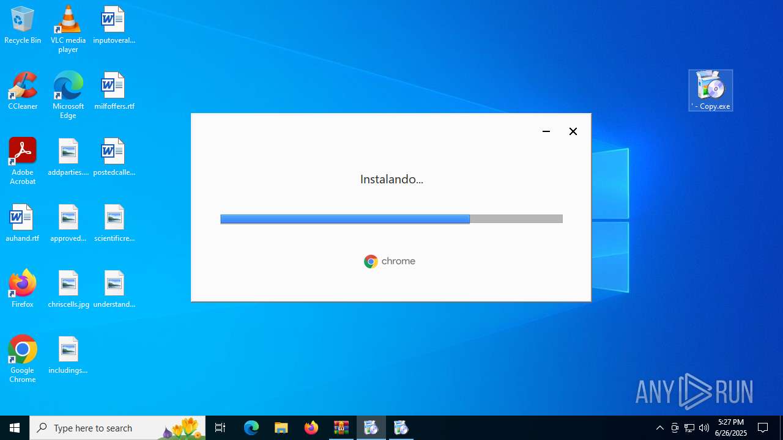The width and height of the screenshot is (783, 440).
Task: Show hidden system tray icons
Action: point(660,428)
